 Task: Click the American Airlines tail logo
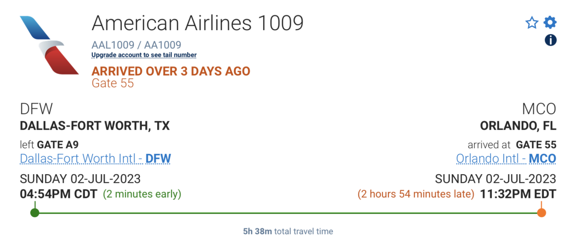(49, 45)
